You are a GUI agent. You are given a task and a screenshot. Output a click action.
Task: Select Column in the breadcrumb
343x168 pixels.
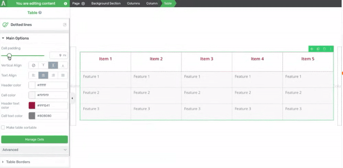tap(152, 3)
